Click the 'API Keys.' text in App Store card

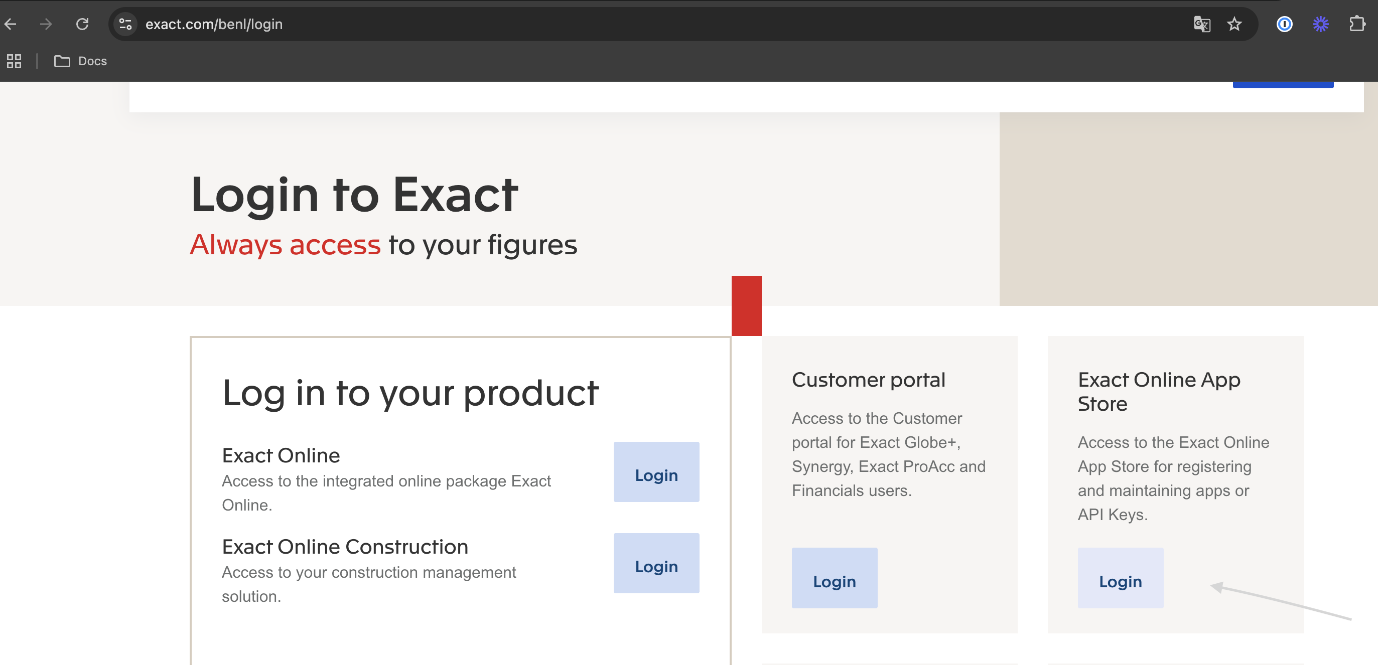point(1113,515)
